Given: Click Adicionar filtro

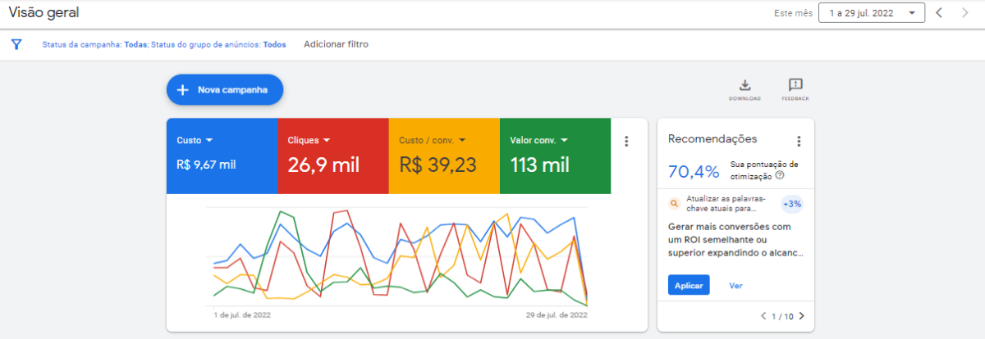Looking at the screenshot, I should coord(336,44).
